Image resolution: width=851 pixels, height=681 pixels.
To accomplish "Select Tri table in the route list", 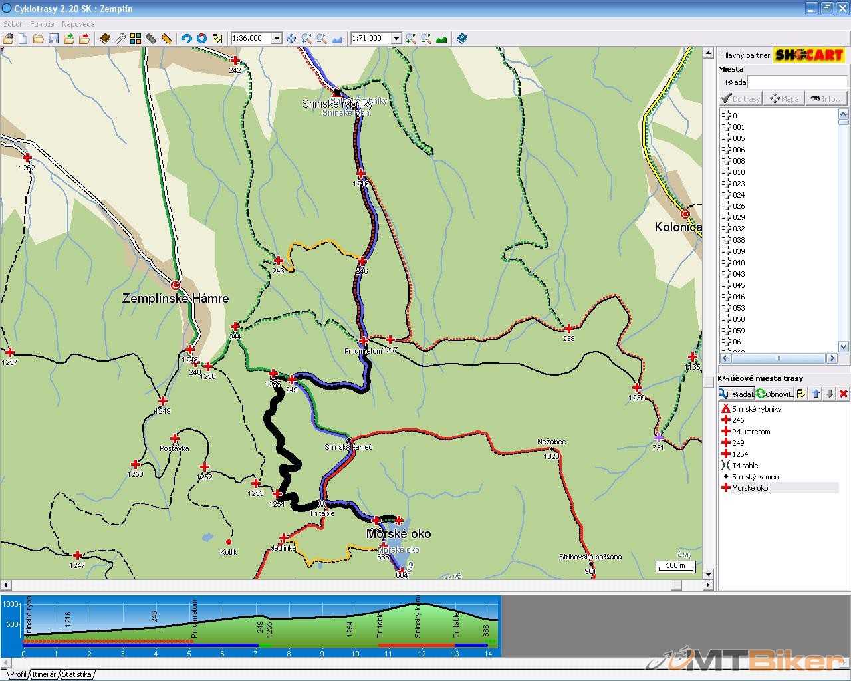I will pos(745,466).
